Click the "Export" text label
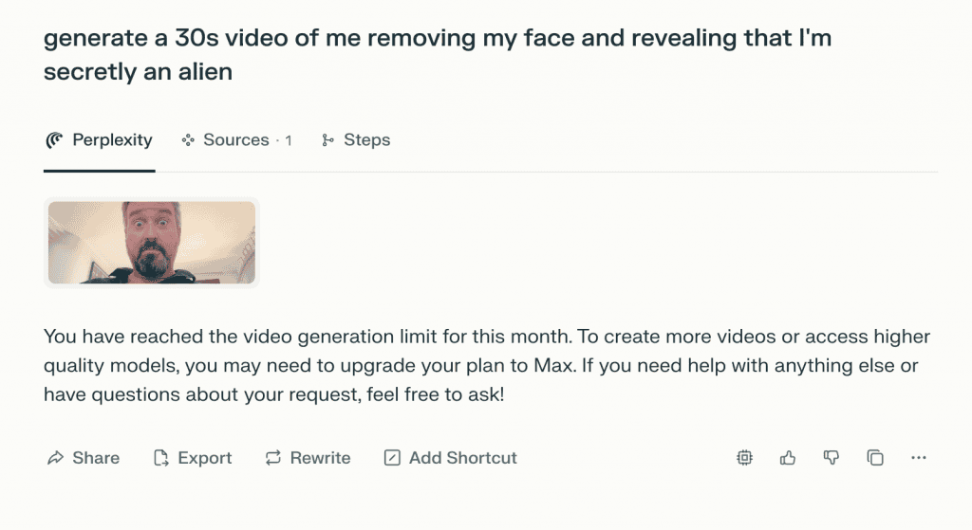This screenshot has height=530, width=972. (x=205, y=458)
